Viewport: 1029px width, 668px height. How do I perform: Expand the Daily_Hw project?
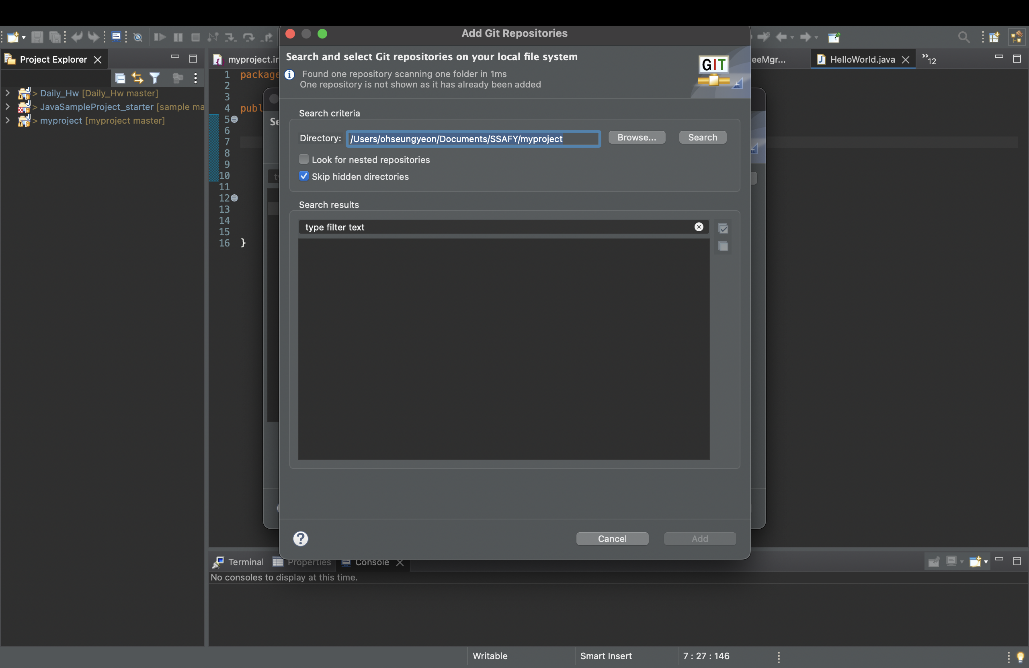point(7,93)
